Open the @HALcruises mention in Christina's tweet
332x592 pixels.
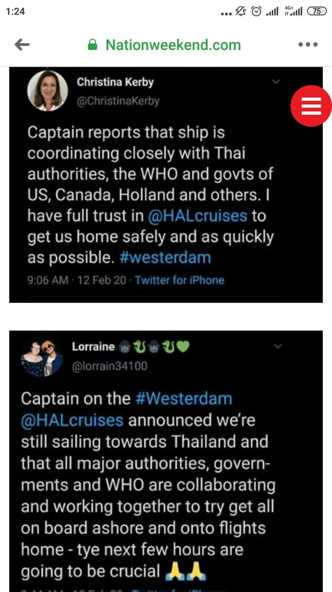pyautogui.click(x=197, y=216)
